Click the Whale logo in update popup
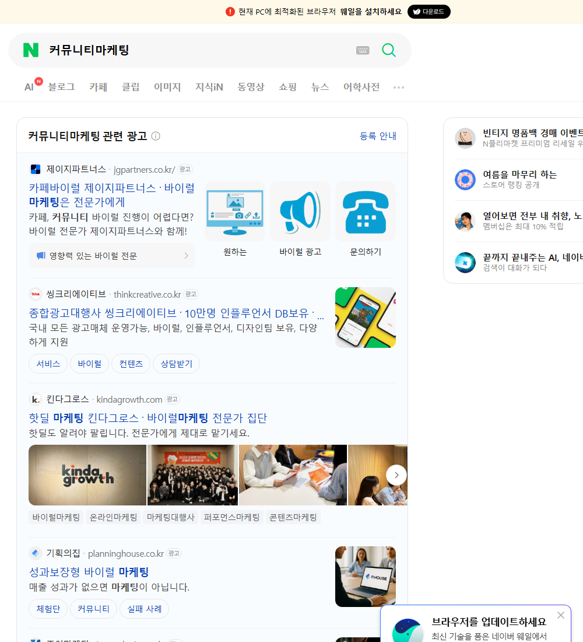This screenshot has height=642, width=583. (x=408, y=630)
